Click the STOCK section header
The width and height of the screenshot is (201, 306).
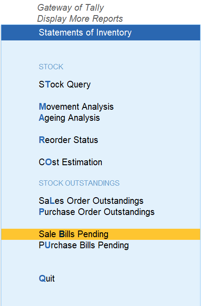point(51,67)
